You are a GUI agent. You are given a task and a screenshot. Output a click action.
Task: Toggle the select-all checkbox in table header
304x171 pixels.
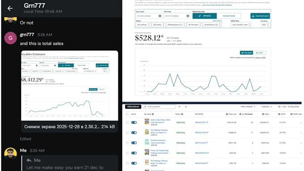[x=127, y=114]
